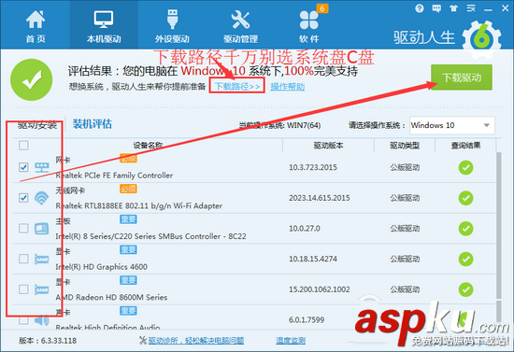This screenshot has width=514, height=352.
Task: Open the Windows 10 operating system dropdown
Action: (452, 125)
